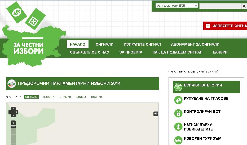Screen dimensions: 247x145
Task: Open the map layers switcher icon
Action: coord(156,114)
